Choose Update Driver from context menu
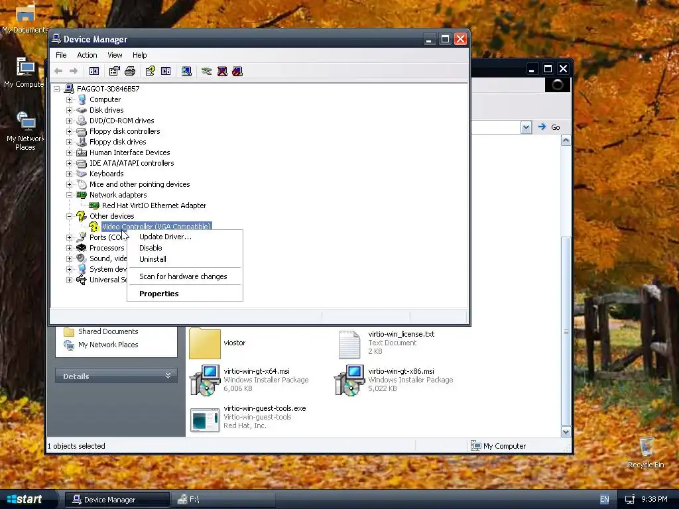Screen dimensions: 679x509 tap(185, 237)
